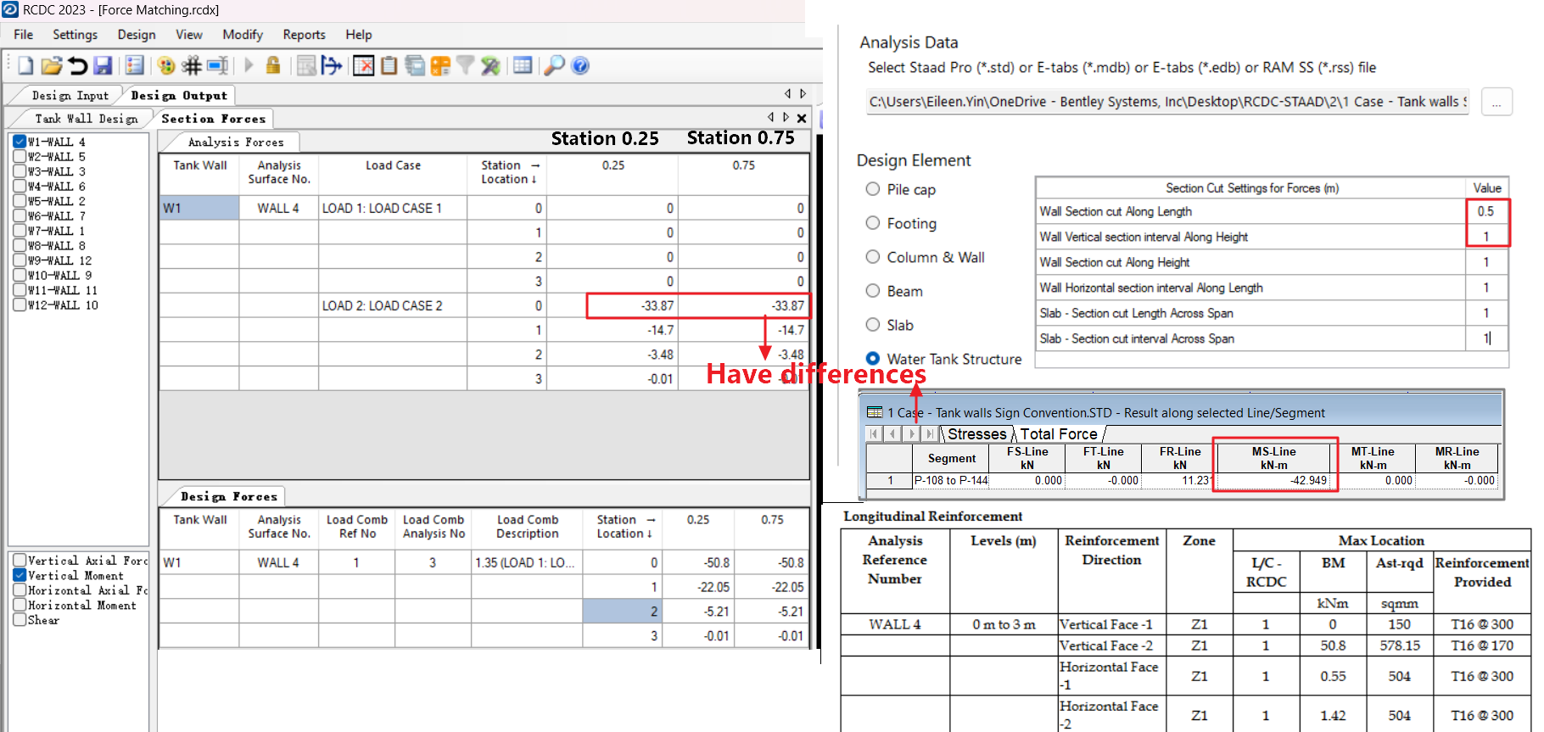
Task: Go to the first sheet in the Result table
Action: 874,434
